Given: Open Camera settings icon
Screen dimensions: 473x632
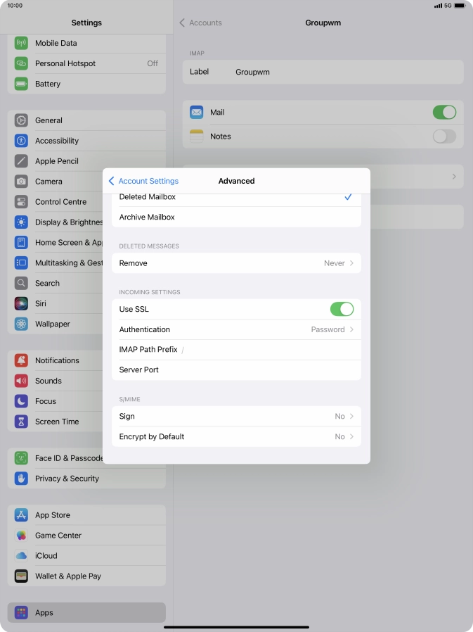Looking at the screenshot, I should [21, 182].
